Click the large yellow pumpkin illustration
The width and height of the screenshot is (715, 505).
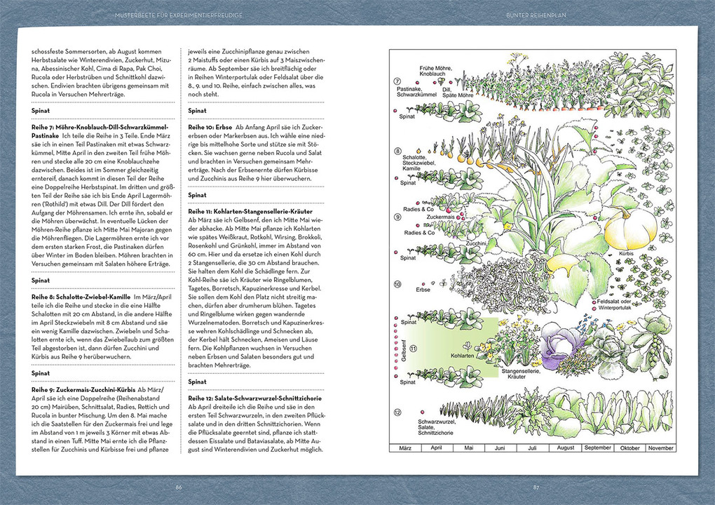pos(629,229)
